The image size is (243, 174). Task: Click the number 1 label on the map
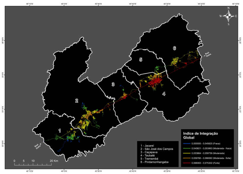(60, 130)
